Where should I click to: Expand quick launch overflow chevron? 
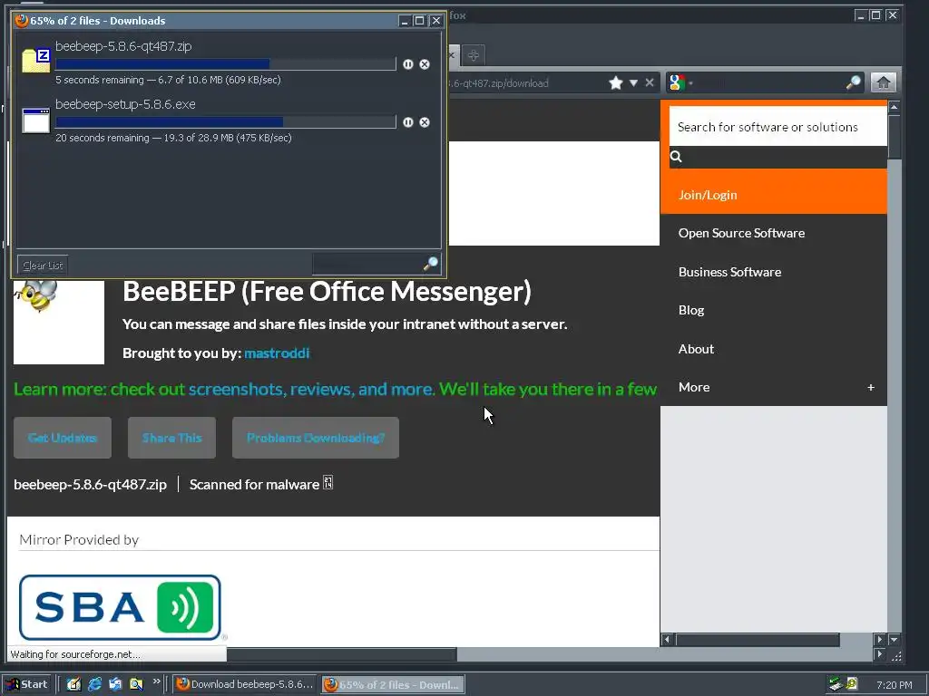pos(156,681)
